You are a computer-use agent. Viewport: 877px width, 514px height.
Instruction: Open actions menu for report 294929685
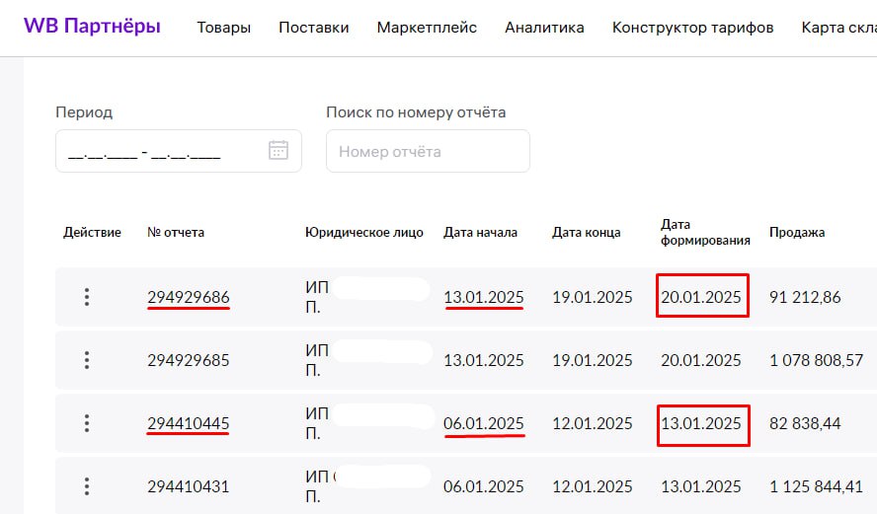87,360
